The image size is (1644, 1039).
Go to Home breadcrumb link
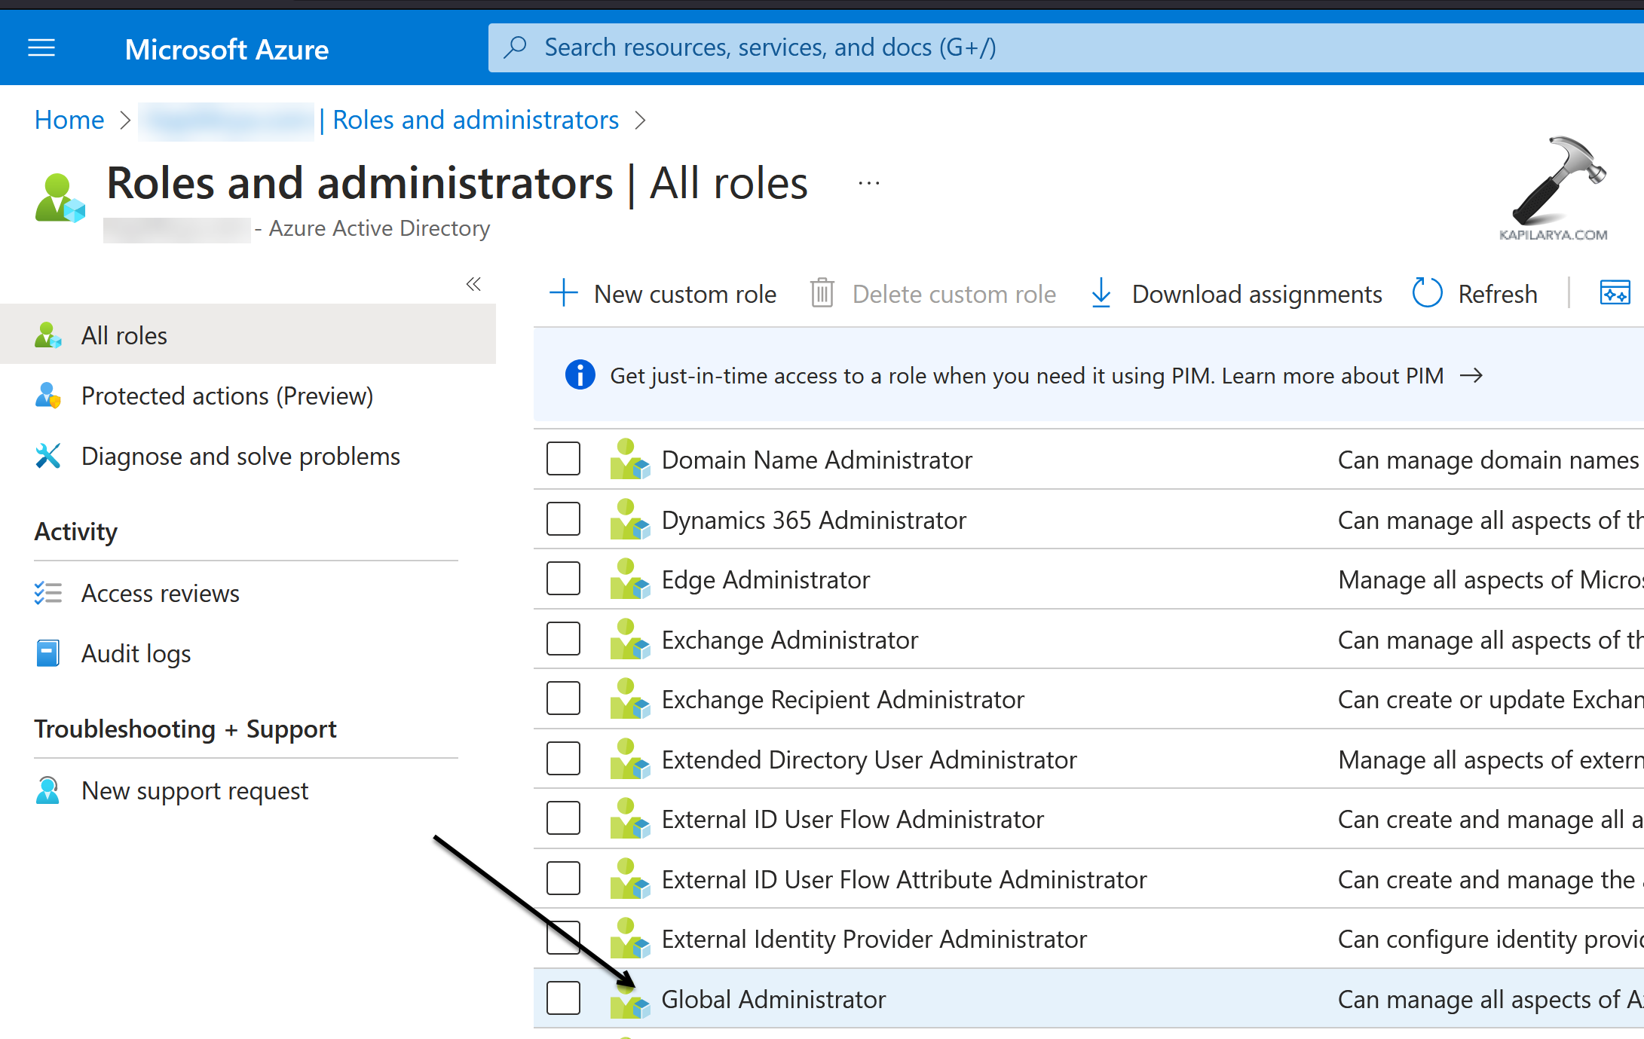click(69, 121)
